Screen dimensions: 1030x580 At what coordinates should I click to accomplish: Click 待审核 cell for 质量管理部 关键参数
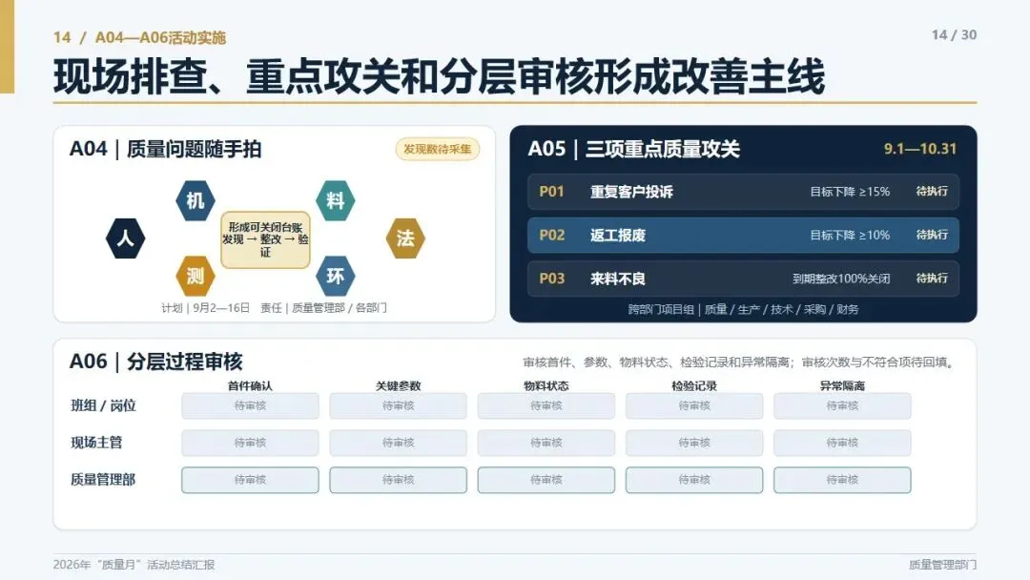tap(398, 480)
